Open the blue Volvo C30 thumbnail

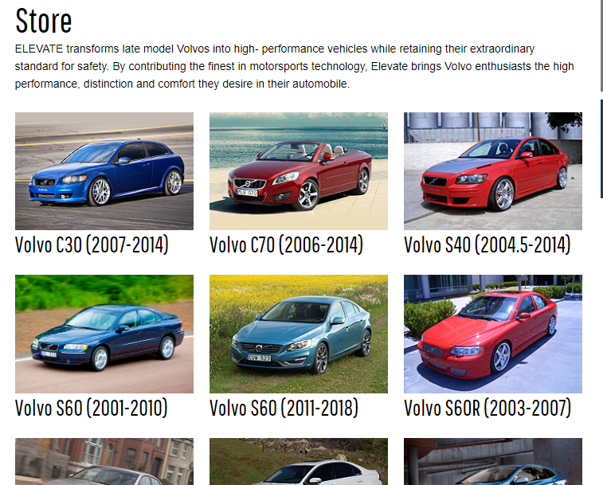[x=104, y=171]
